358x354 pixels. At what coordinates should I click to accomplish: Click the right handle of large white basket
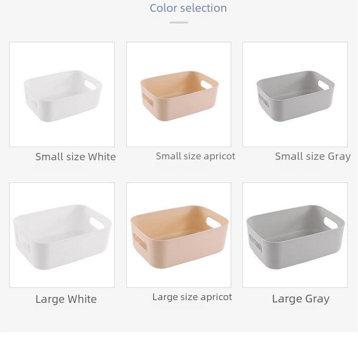(x=97, y=223)
